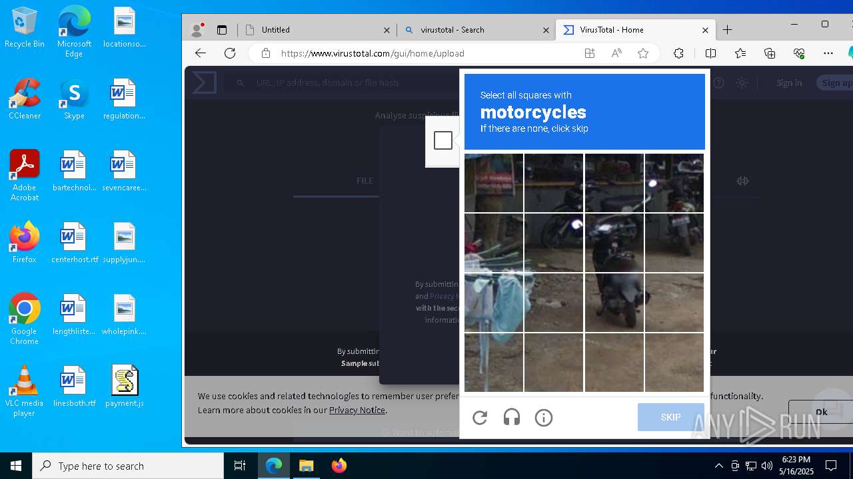
Task: Open the Privacy Notice link
Action: pyautogui.click(x=357, y=410)
